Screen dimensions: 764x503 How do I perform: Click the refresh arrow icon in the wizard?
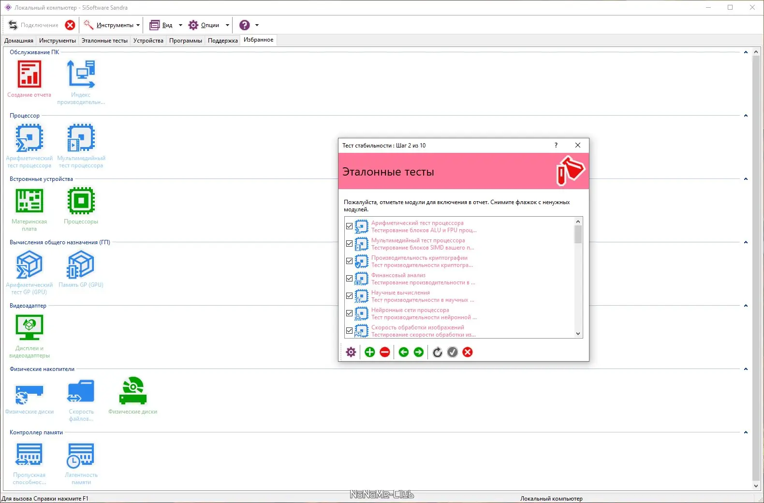[x=438, y=352]
